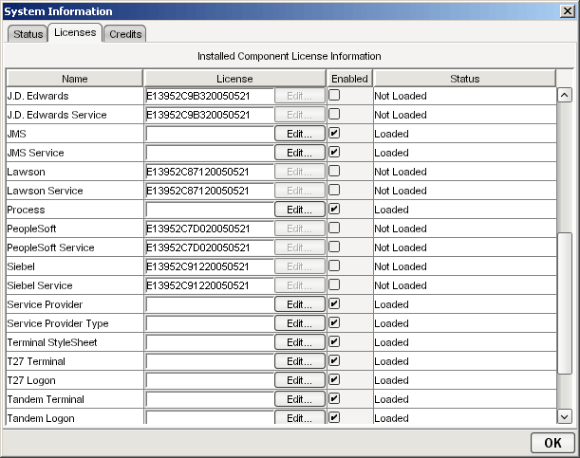The height and width of the screenshot is (458, 580).
Task: Click the OK button
Action: 552,443
